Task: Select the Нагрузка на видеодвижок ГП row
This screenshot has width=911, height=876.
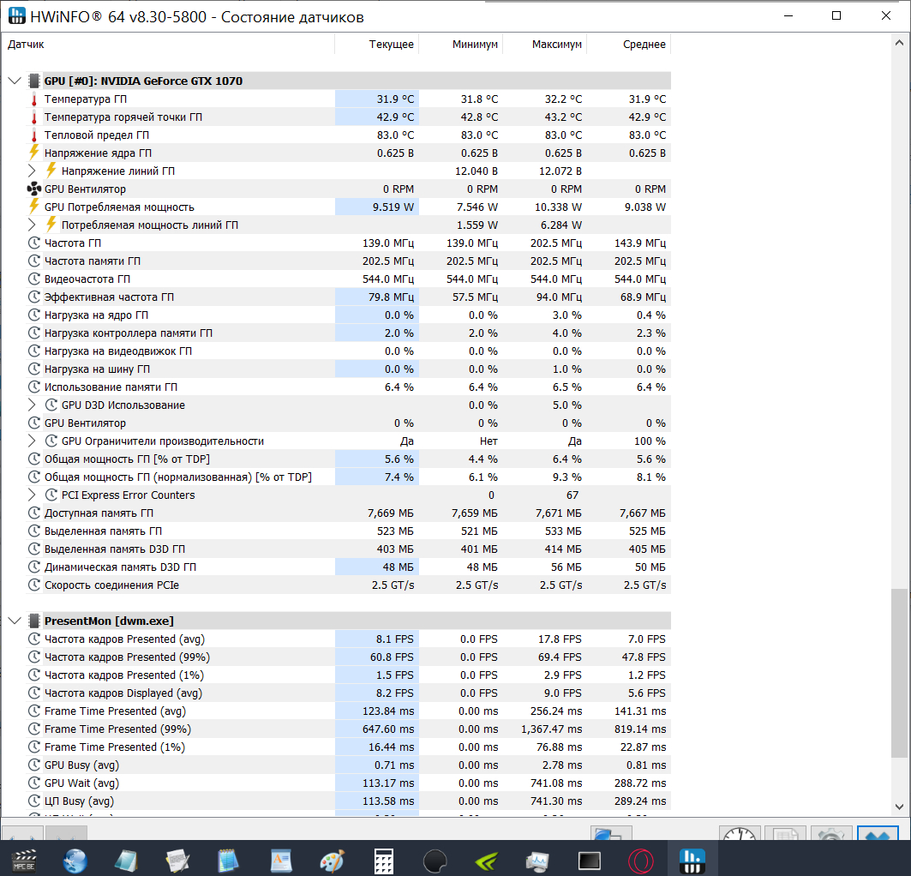Action: click(x=349, y=351)
